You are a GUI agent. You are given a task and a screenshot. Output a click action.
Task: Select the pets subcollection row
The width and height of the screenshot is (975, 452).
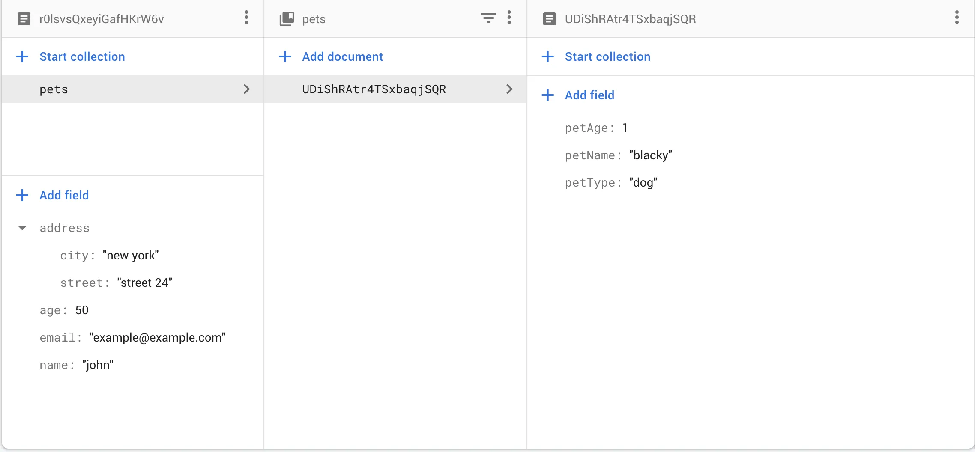tap(132, 89)
